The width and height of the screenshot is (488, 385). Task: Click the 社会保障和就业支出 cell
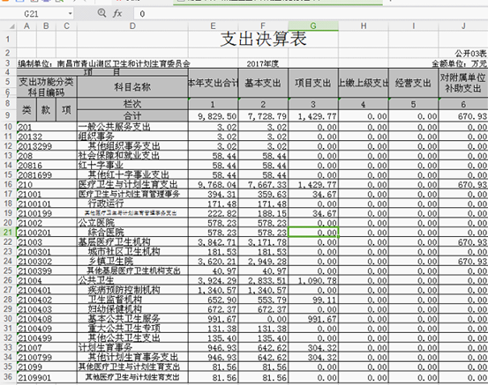[x=132, y=156]
